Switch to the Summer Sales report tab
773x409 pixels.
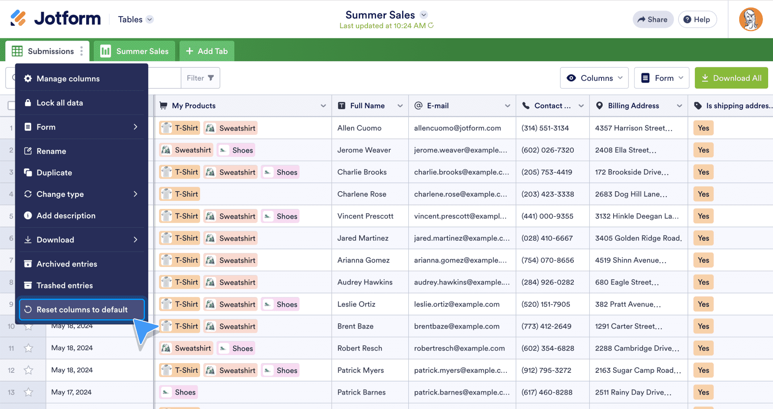[x=134, y=51]
